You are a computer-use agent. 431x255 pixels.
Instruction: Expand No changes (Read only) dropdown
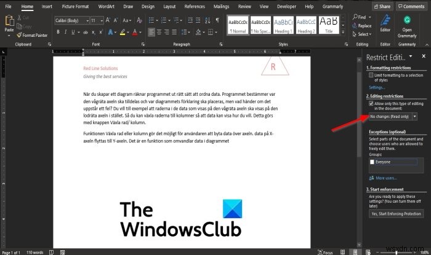coord(414,117)
